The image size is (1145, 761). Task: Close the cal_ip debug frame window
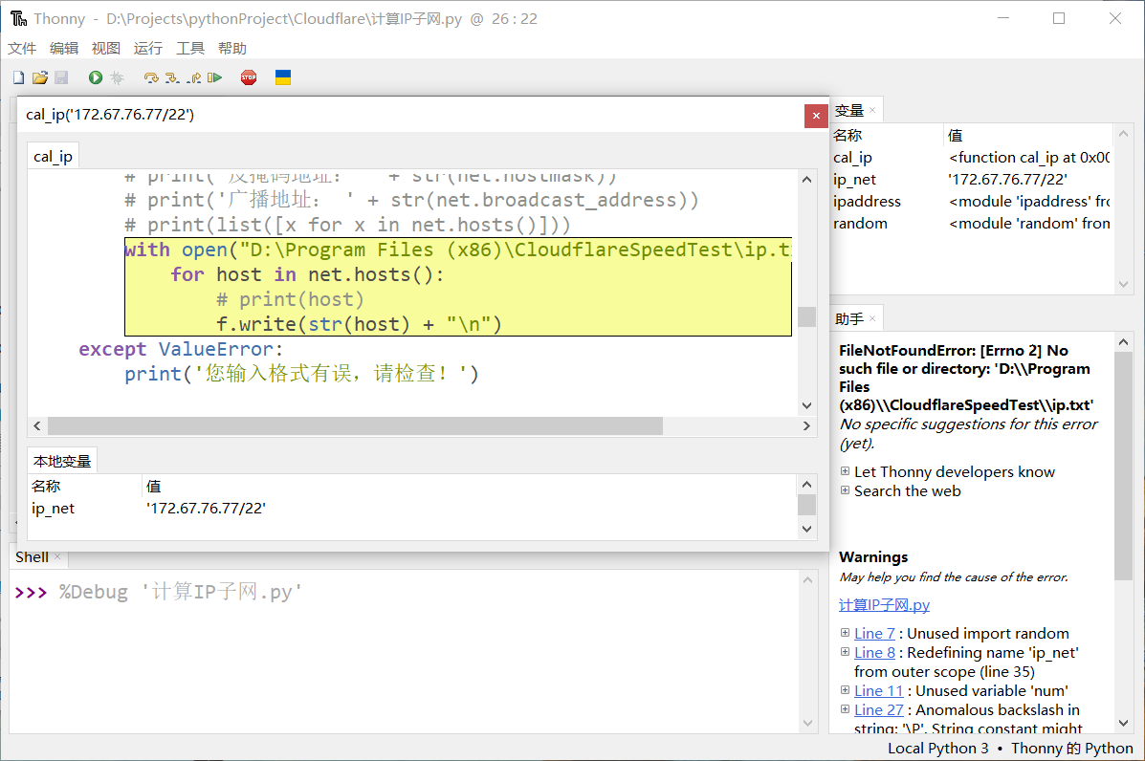[x=816, y=116]
